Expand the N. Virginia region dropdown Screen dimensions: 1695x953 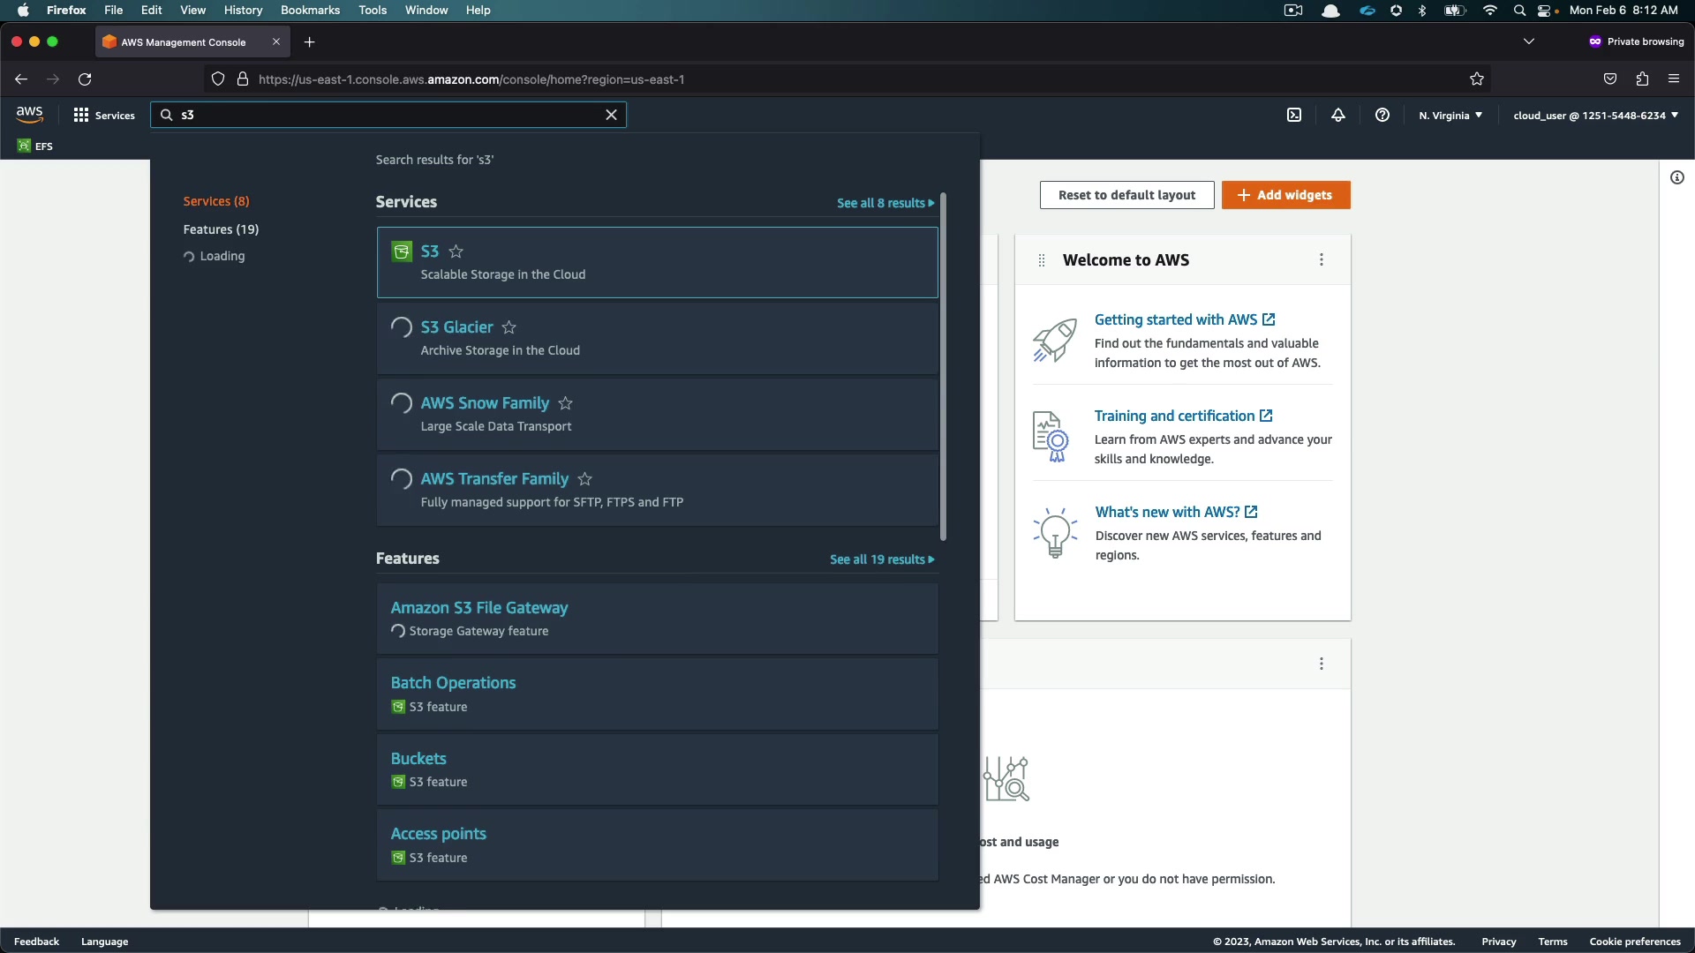(x=1450, y=115)
